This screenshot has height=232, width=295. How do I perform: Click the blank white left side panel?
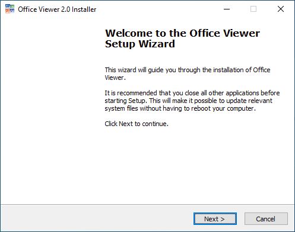49,111
